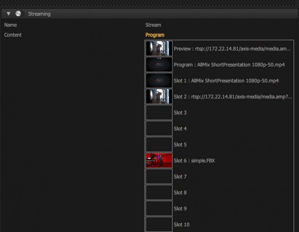Click the Name property label
Image resolution: width=299 pixels, height=232 pixels.
(x=10, y=25)
